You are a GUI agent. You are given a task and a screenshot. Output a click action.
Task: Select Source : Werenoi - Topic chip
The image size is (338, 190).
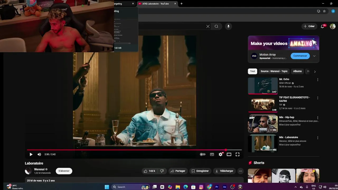[x=274, y=71]
